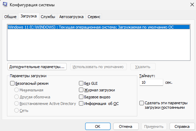
Task: Confirm with the ОК button
Action: (98, 126)
